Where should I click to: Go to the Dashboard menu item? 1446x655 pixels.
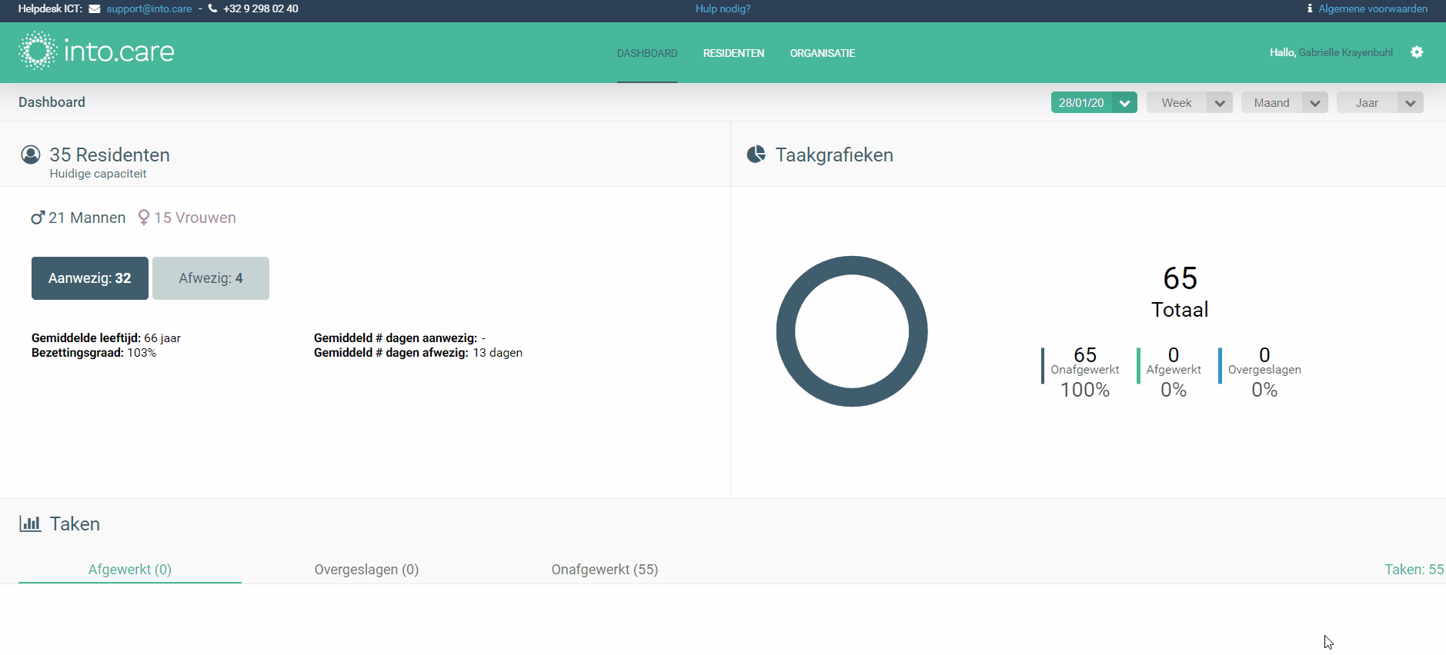(x=647, y=53)
